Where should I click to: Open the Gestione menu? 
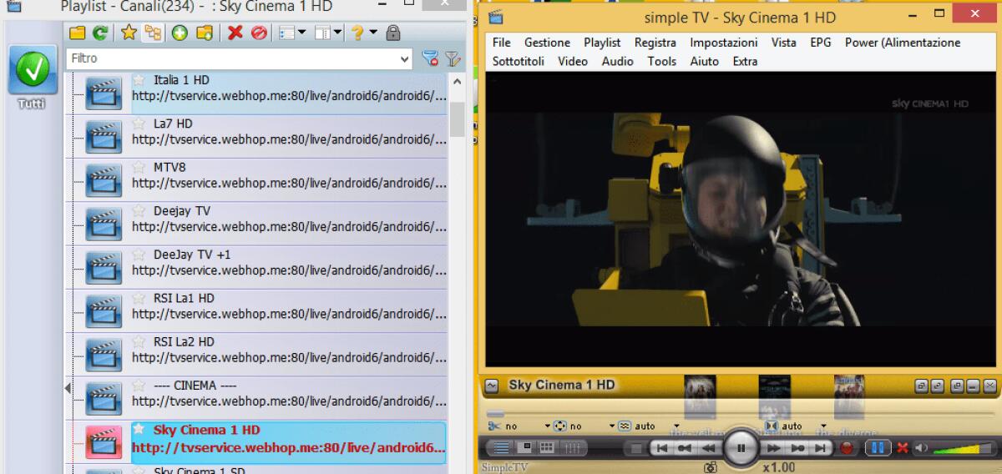click(547, 43)
